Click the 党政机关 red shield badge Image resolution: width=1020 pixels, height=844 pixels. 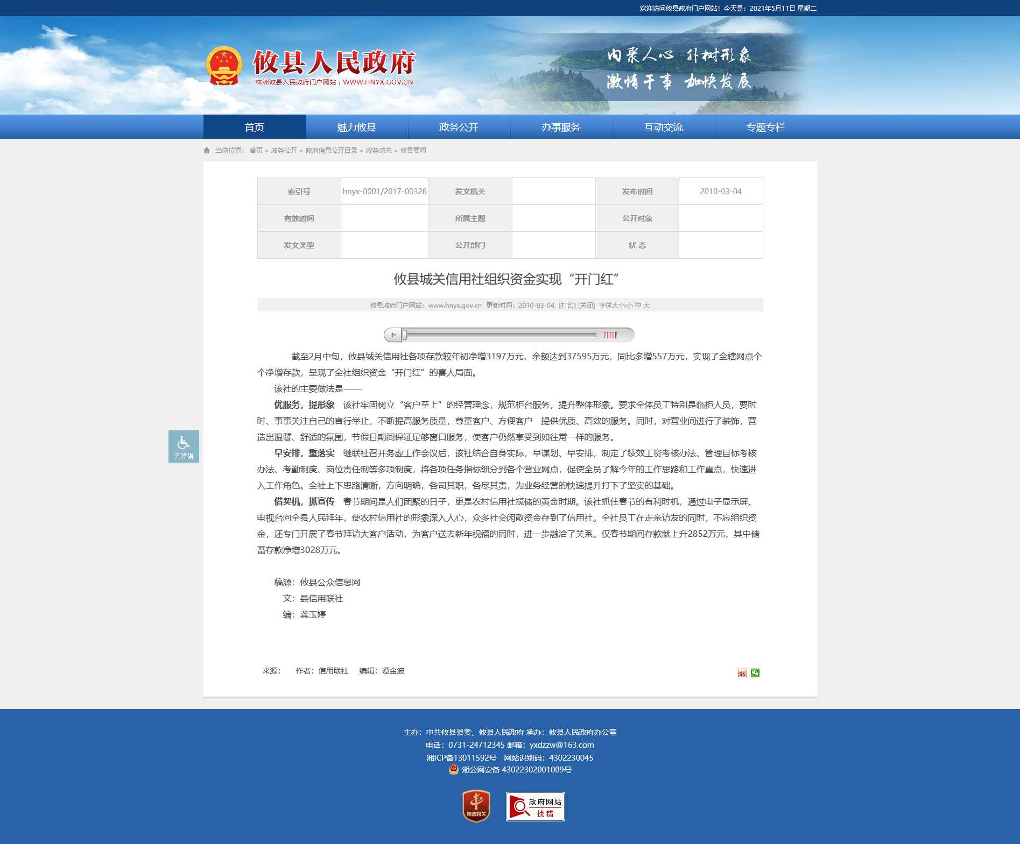476,806
